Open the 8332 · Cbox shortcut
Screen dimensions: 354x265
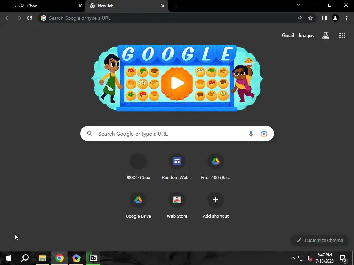pyautogui.click(x=138, y=167)
